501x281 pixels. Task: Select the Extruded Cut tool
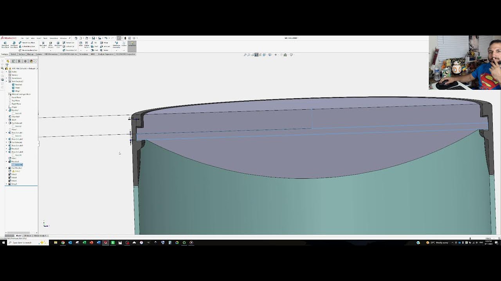(43, 44)
